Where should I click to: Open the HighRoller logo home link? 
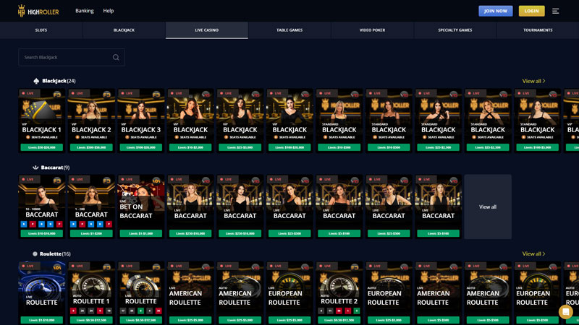coord(38,11)
